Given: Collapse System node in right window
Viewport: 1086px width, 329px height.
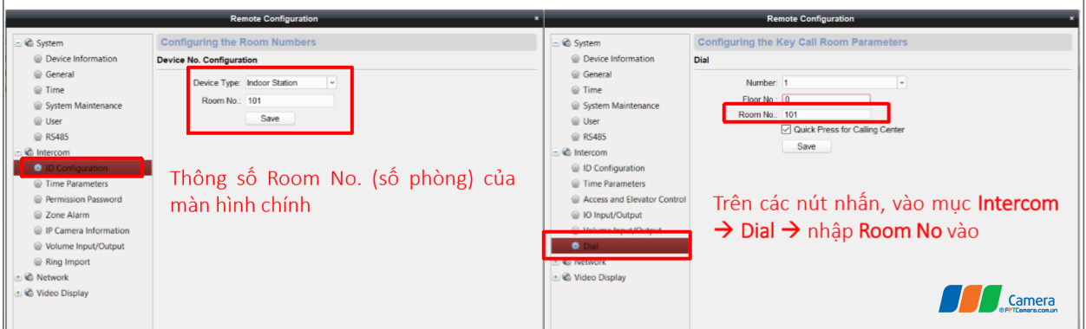Looking at the screenshot, I should (x=556, y=43).
